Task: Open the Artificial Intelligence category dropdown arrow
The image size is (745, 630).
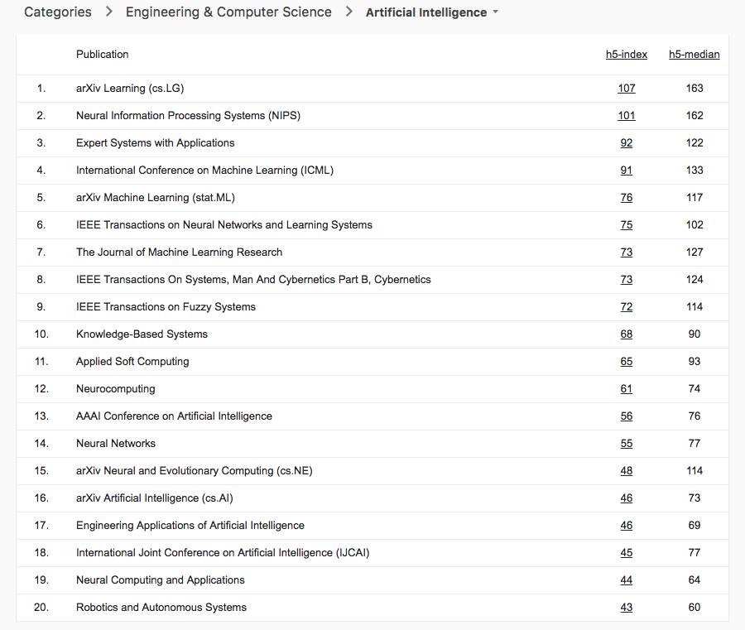Action: [x=496, y=12]
